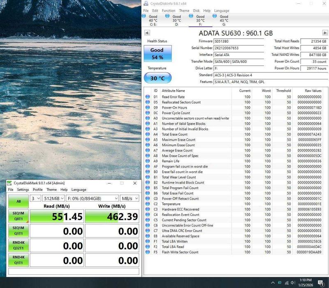Click status orb for Average Erase Count

click(x=148, y=150)
